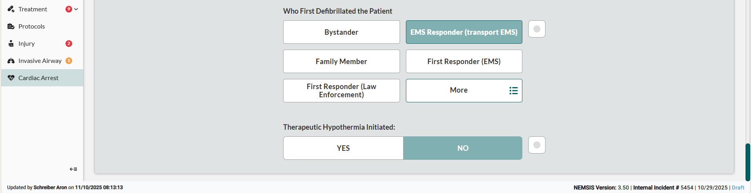751x193 pixels.
Task: Click the red 9 badge beside Treatment
Action: click(69, 9)
